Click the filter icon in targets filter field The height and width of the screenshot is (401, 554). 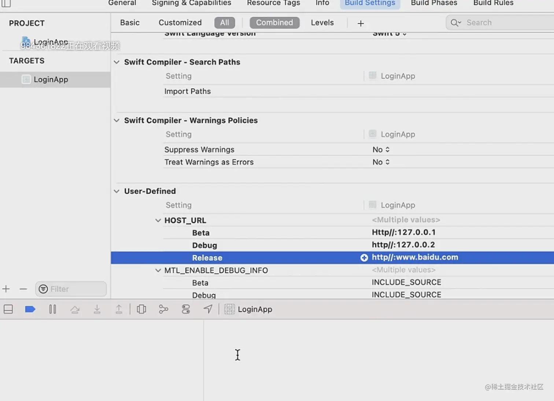[43, 289]
